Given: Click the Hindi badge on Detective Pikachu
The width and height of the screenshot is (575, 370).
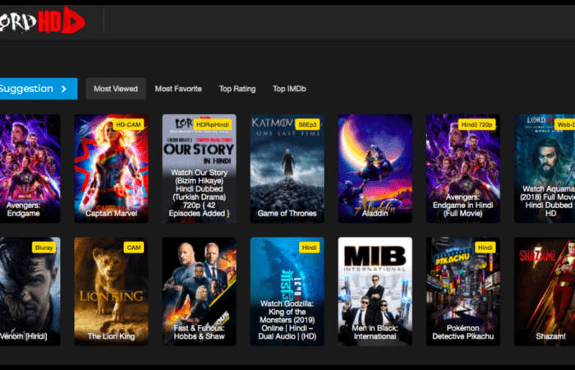Looking at the screenshot, I should click(485, 247).
